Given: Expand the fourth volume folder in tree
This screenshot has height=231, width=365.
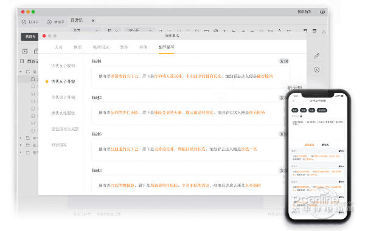Looking at the screenshot, I should pyautogui.click(x=21, y=153).
